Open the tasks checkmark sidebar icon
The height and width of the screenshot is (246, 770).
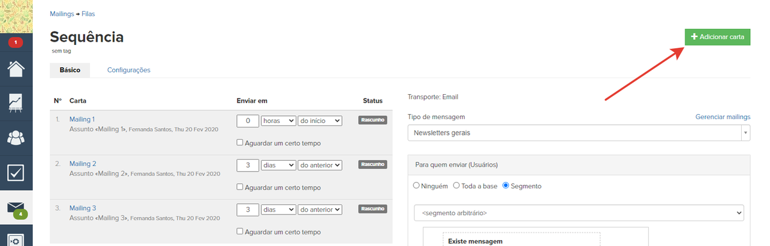point(16,172)
